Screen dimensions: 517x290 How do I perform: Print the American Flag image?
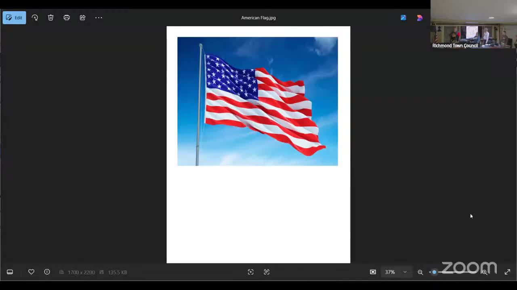tap(67, 18)
